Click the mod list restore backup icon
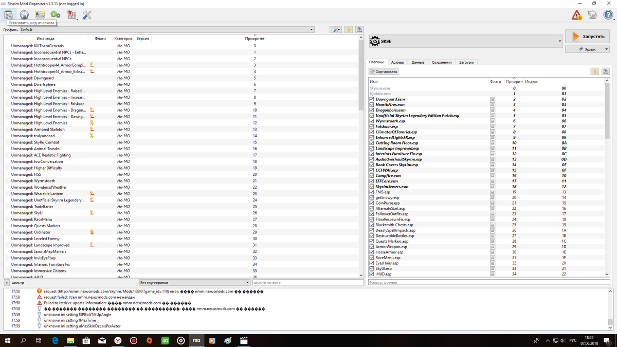The image size is (617, 347). click(x=349, y=29)
